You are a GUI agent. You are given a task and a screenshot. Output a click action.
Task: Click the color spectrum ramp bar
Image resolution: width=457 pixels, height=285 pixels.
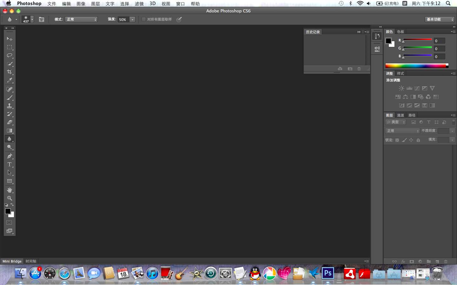416,66
